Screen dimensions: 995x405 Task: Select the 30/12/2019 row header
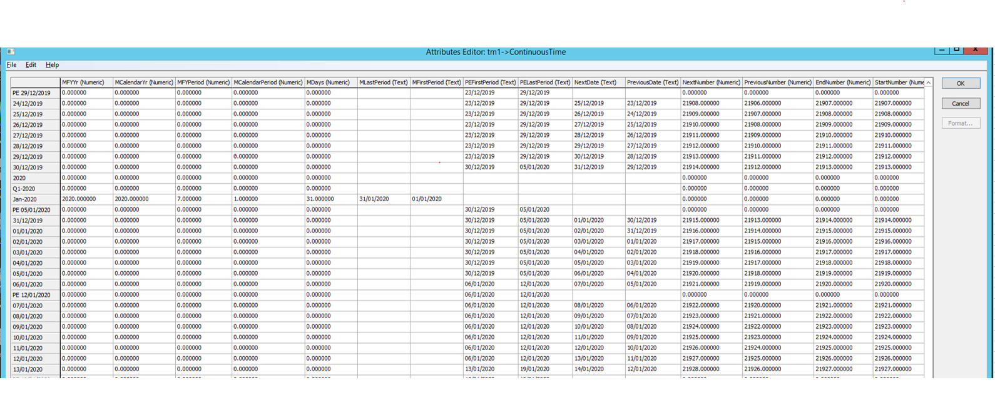click(x=36, y=167)
